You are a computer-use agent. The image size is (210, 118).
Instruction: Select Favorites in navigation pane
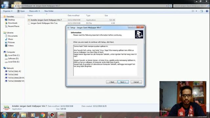(x=10, y=17)
